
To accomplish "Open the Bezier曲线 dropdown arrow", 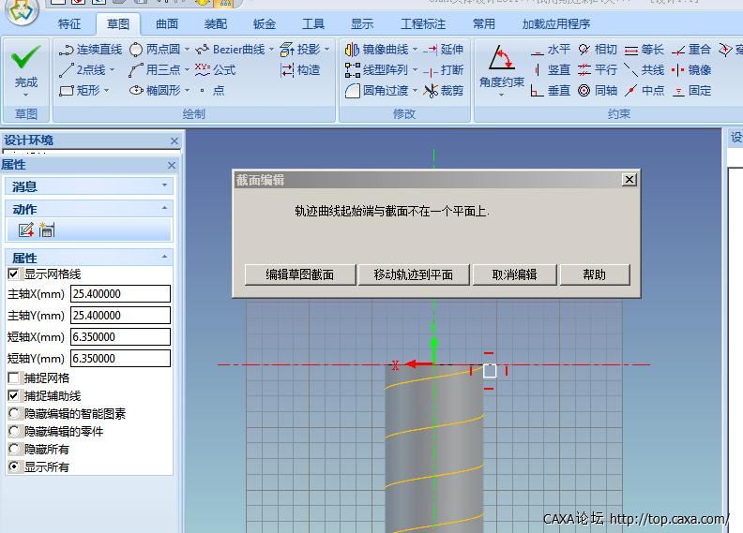I will coord(271,50).
